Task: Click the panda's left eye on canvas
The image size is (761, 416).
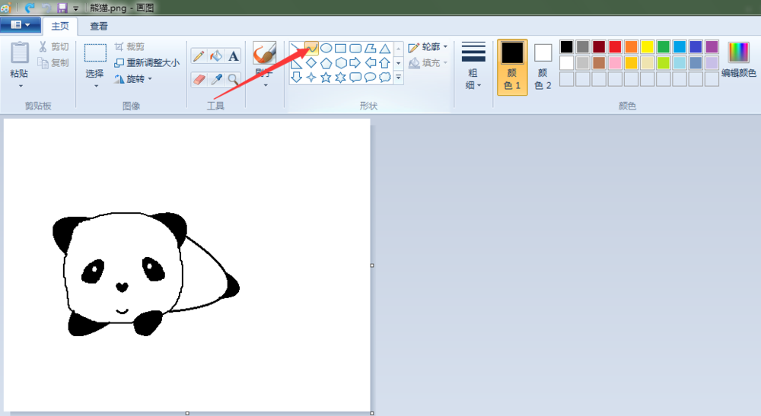Action: [x=93, y=271]
